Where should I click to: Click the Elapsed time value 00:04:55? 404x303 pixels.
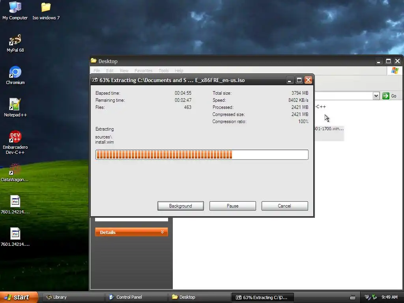[x=183, y=93]
